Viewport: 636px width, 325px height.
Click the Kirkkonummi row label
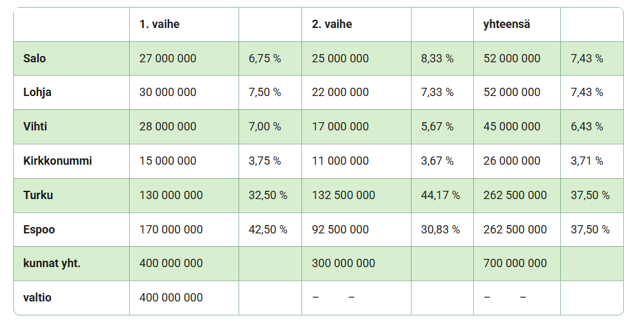click(57, 161)
